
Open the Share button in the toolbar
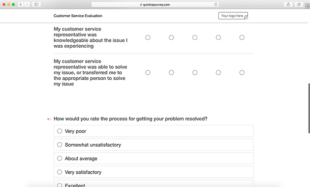[x=288, y=4]
